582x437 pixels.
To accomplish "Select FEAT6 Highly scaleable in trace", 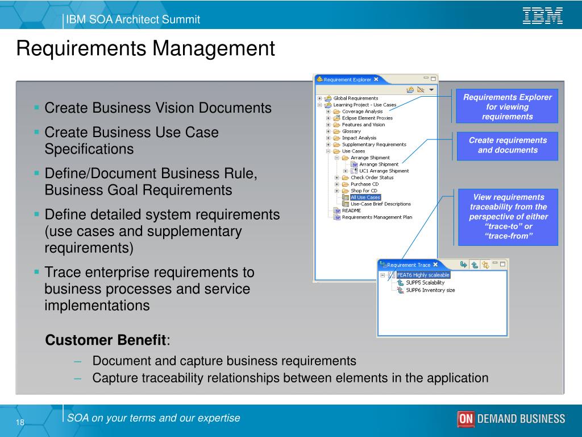I will [423, 275].
